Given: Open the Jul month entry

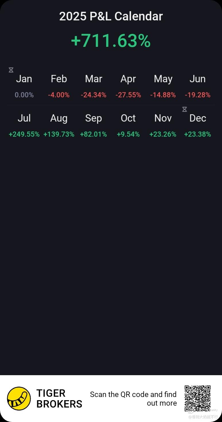Looking at the screenshot, I should click(24, 126).
